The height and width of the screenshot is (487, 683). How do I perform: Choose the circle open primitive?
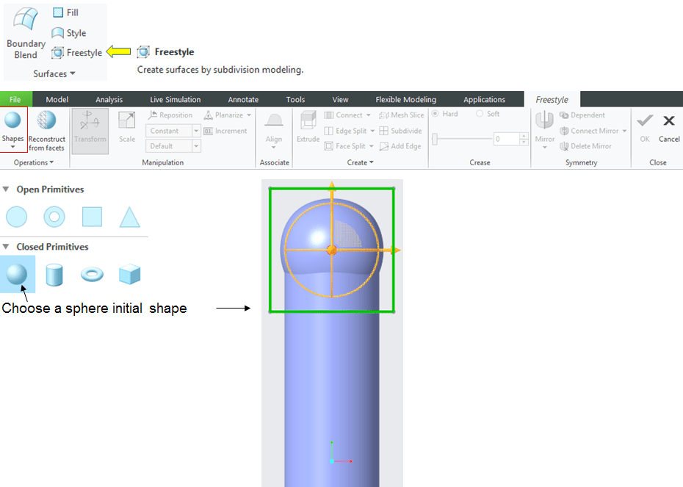pos(16,217)
